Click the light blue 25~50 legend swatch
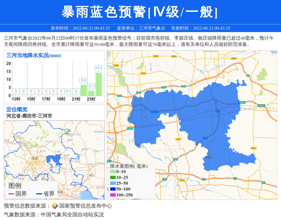The width and height of the screenshot is (281, 220). pos(113,183)
